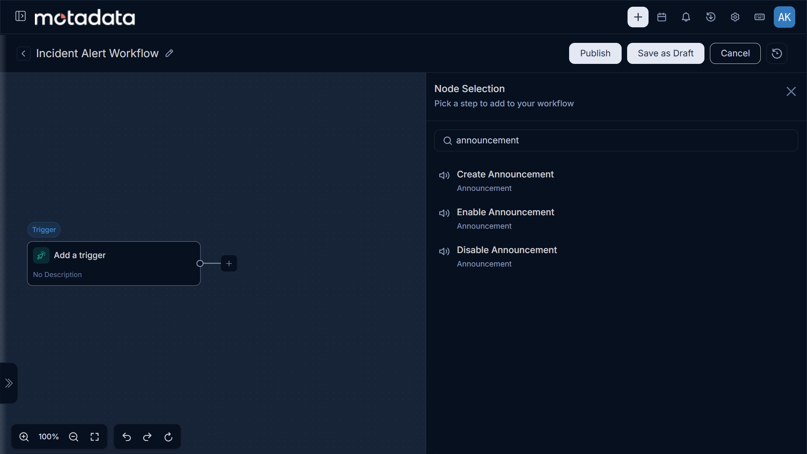Undo last canvas action
This screenshot has height=454, width=807.
(127, 437)
